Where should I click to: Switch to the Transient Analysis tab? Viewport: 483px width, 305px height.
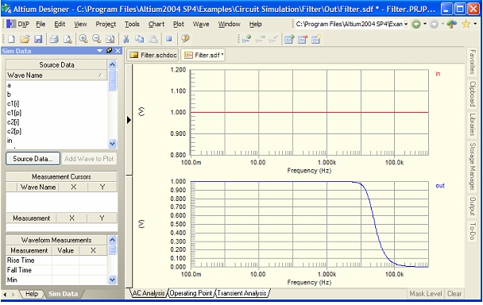pyautogui.click(x=241, y=293)
